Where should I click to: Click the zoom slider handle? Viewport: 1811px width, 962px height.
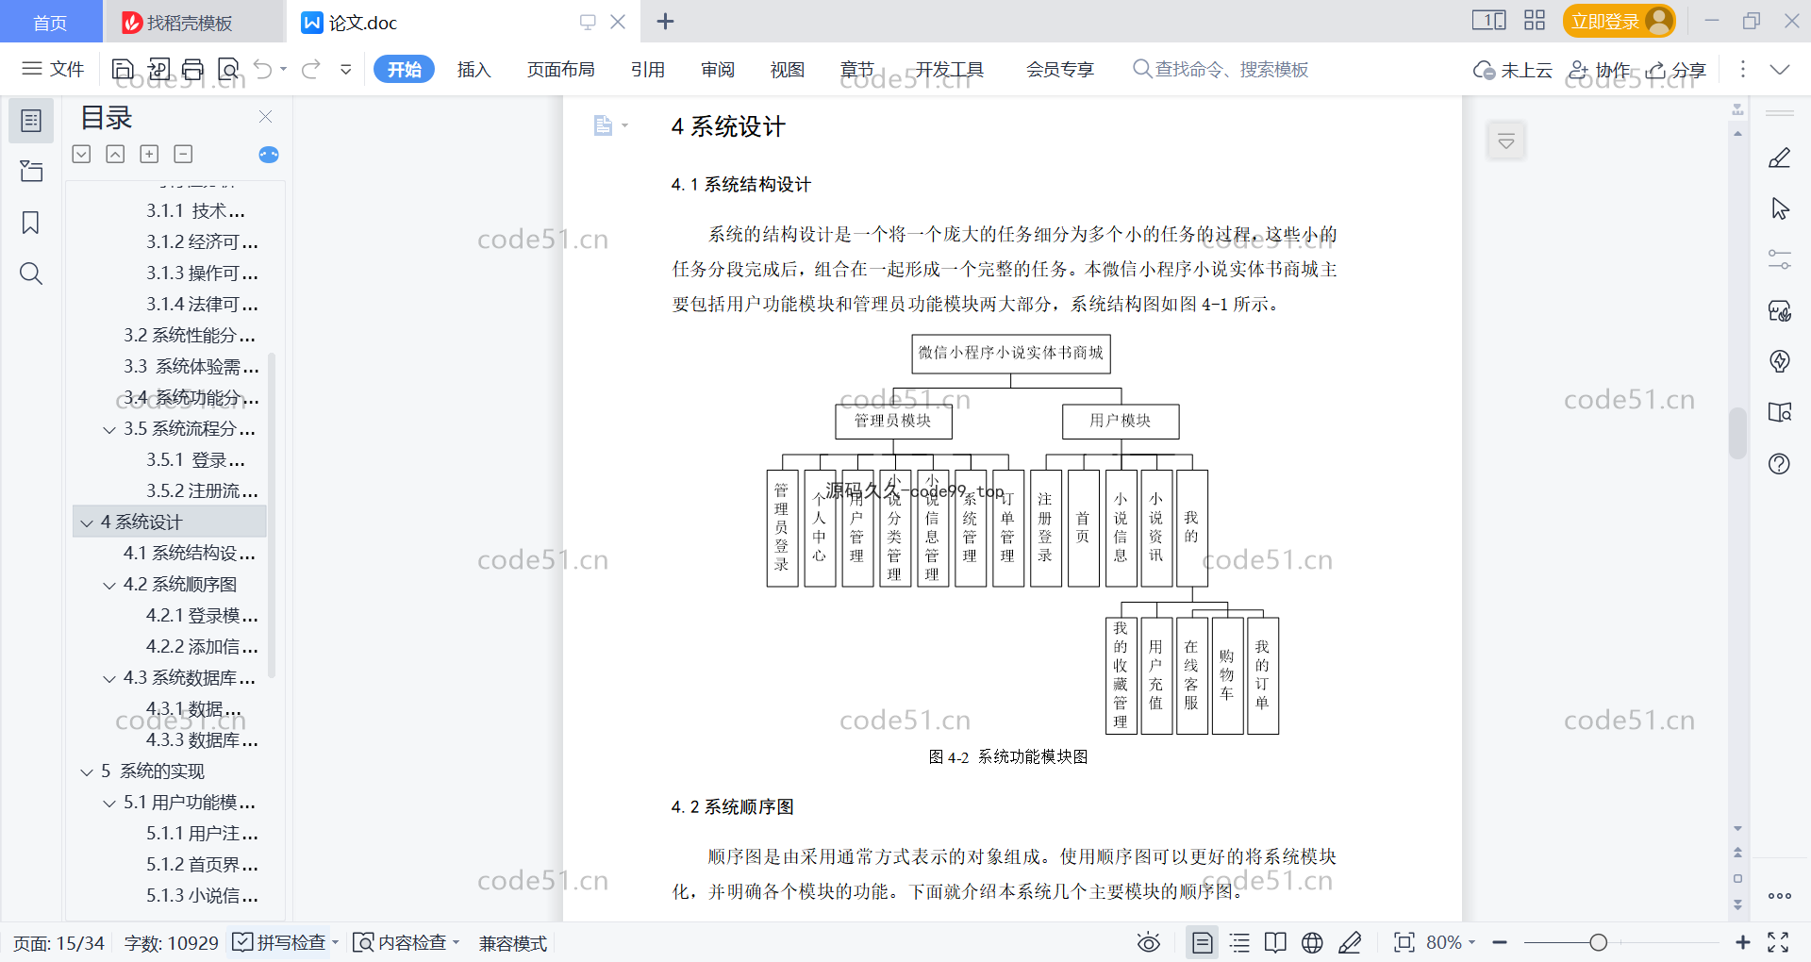(1598, 942)
